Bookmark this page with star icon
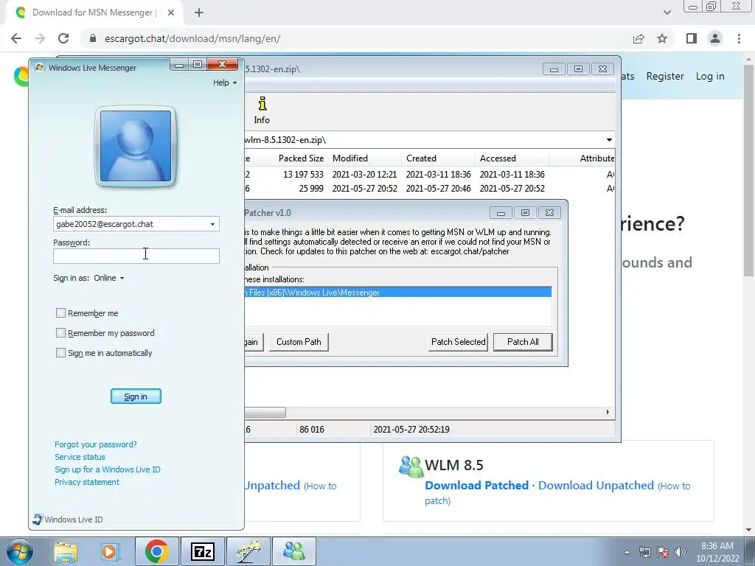This screenshot has height=566, width=755. tap(662, 38)
